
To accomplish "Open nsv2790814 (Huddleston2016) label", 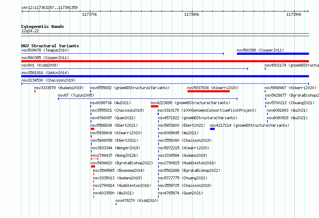I will (x=122, y=185).
